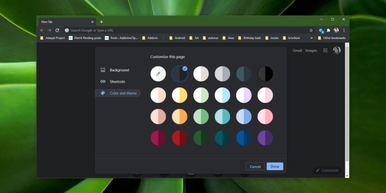Select the checked dark gray default swatch
The height and width of the screenshot is (193, 386).
point(180,74)
